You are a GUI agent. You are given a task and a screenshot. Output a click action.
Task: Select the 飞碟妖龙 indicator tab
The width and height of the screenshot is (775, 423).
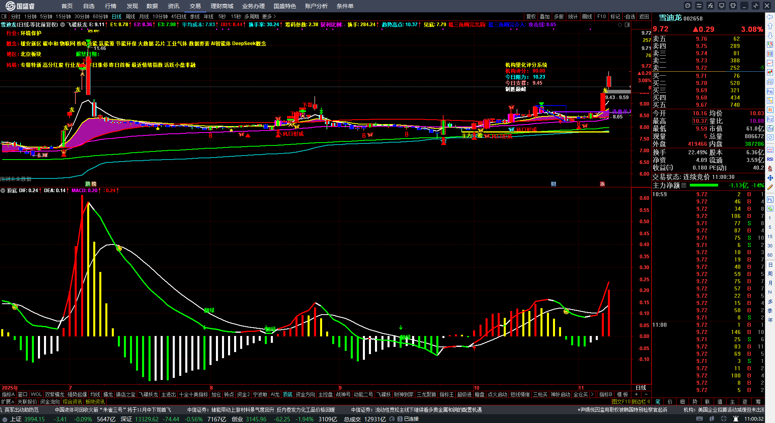click(149, 394)
